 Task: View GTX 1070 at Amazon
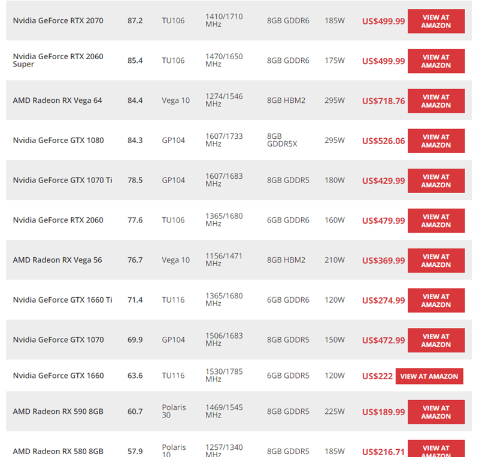tap(436, 340)
